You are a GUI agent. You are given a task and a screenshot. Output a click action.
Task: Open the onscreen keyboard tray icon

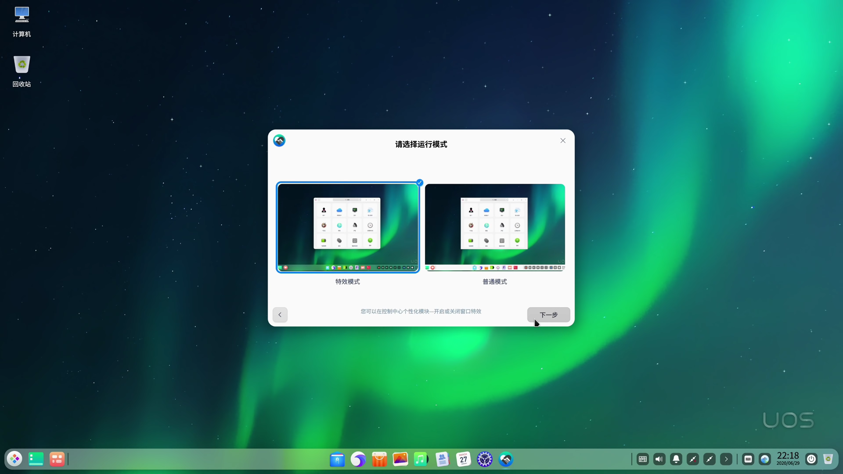coord(643,459)
